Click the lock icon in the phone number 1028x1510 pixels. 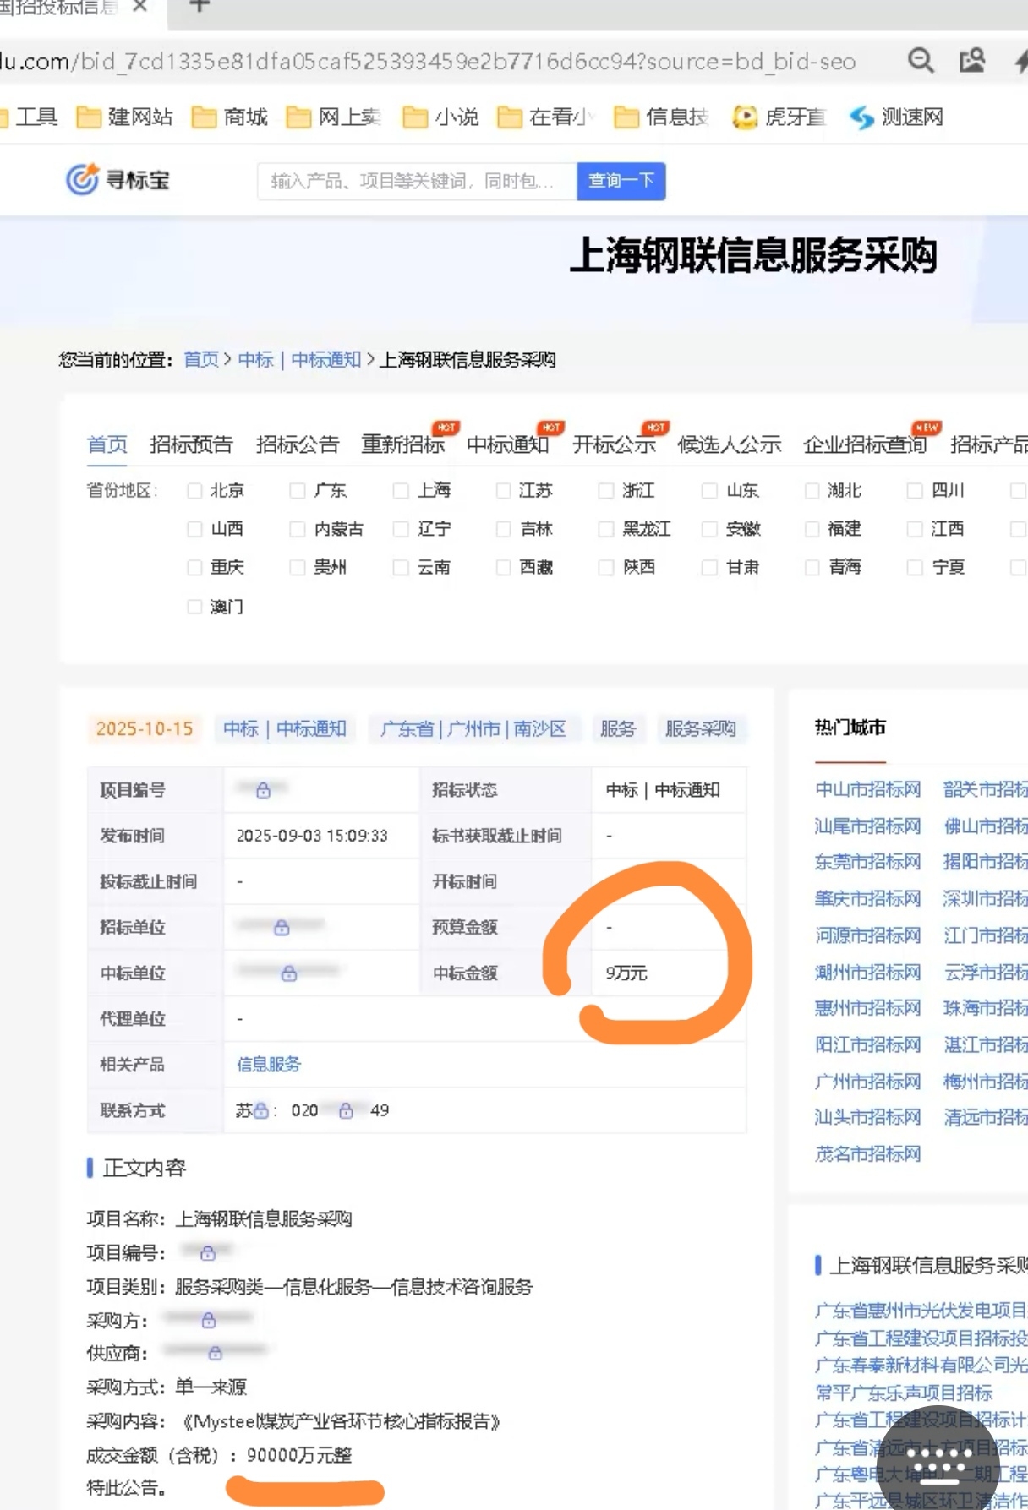(x=346, y=1110)
